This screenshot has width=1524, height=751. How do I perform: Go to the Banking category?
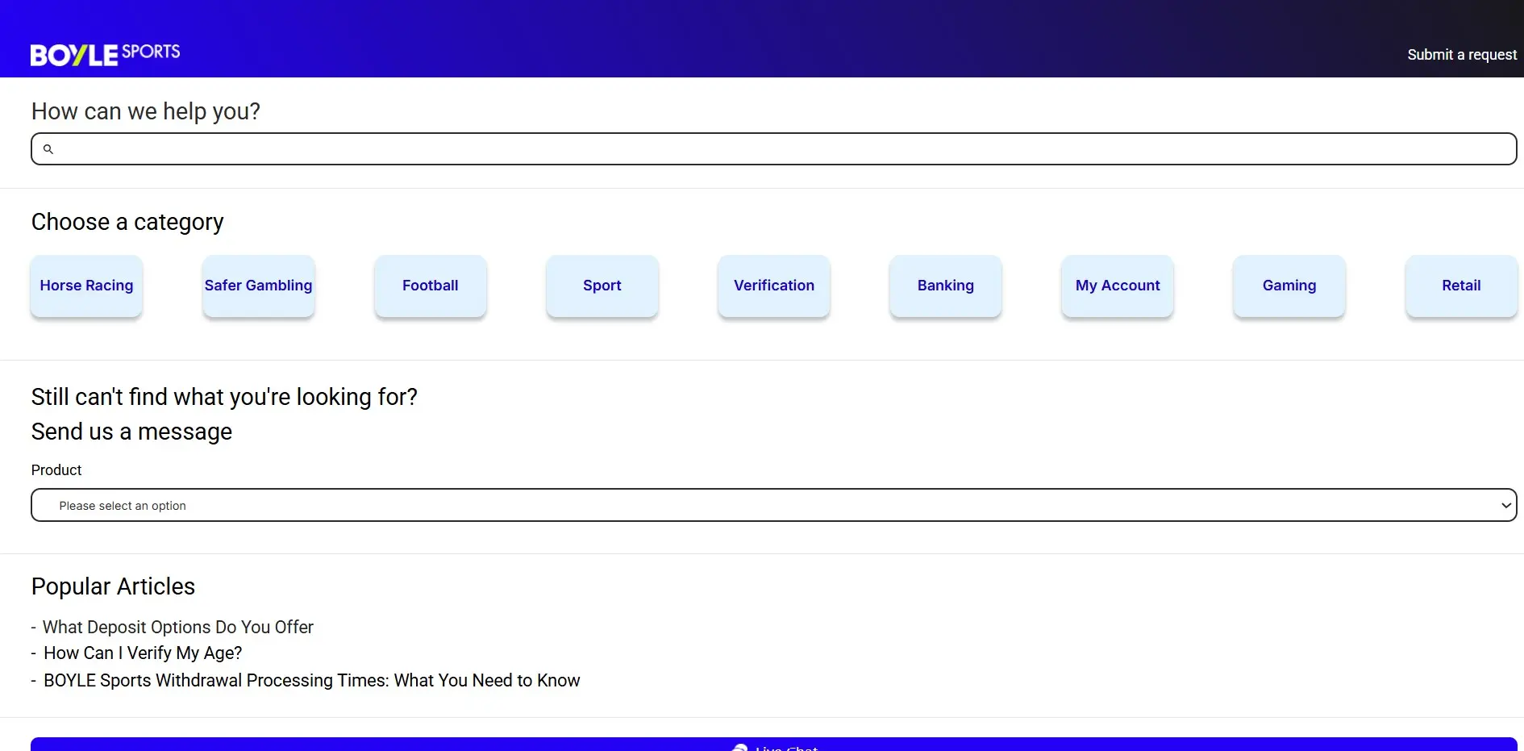(945, 286)
